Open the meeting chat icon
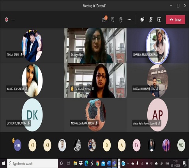189x168 pixels. click(x=113, y=20)
